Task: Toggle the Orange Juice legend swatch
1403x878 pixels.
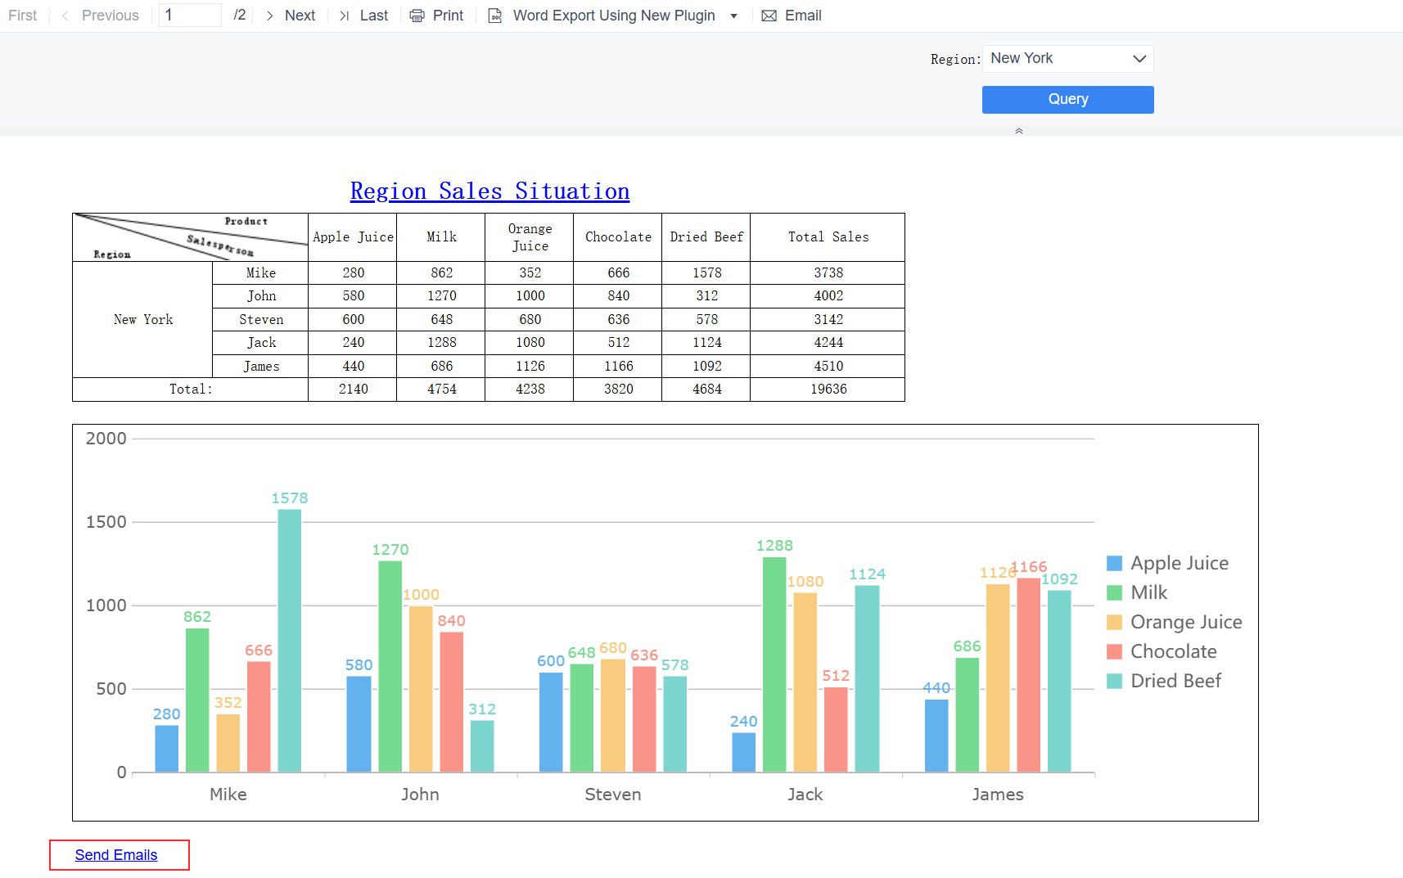Action: tap(1114, 622)
